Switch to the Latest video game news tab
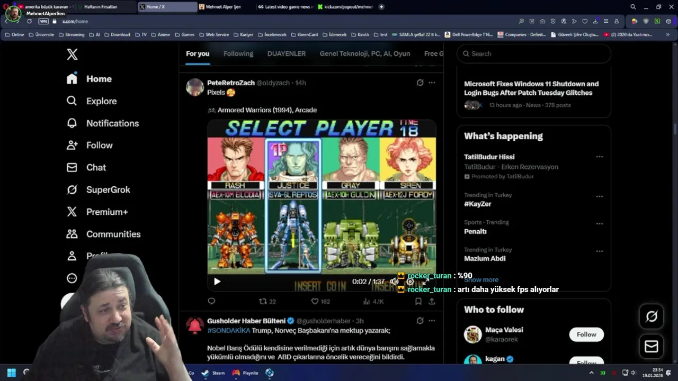This screenshot has width=678, height=381. (286, 7)
